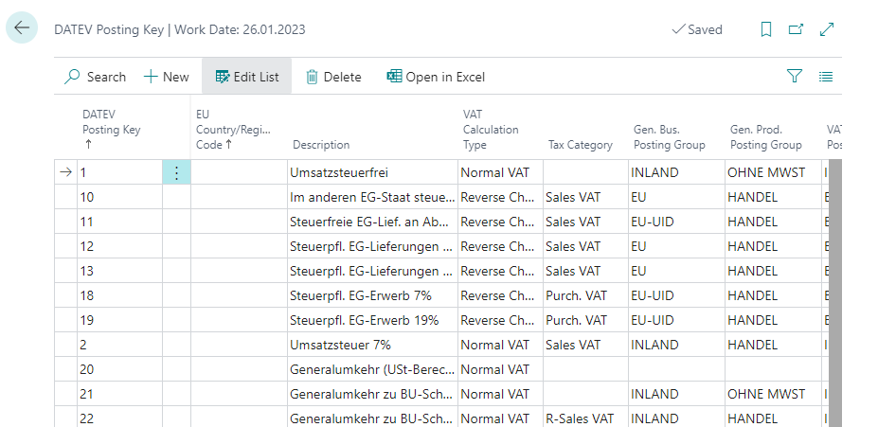The width and height of the screenshot is (896, 427).
Task: Create a New posting key
Action: [167, 77]
